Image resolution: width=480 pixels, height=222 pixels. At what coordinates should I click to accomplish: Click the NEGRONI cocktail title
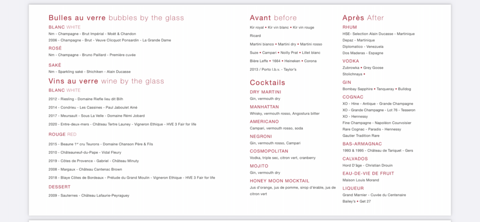coord(261,136)
